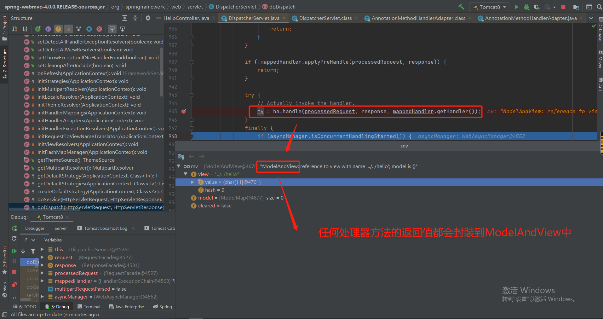Open the Server tab in Debug panel
Image resolution: width=603 pixels, height=319 pixels.
tap(60, 228)
